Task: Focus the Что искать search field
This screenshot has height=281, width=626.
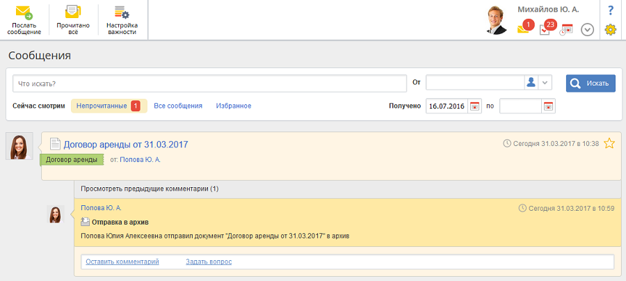Action: click(x=209, y=83)
